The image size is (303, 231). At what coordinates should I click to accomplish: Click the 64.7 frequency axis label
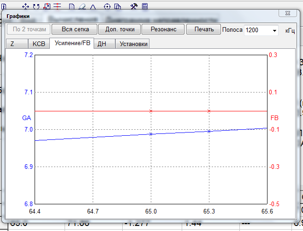point(93,211)
